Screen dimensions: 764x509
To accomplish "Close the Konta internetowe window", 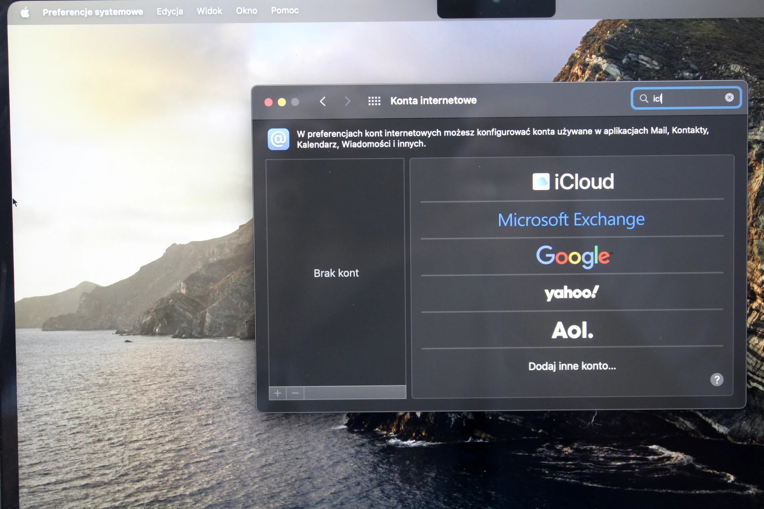I will (x=269, y=103).
